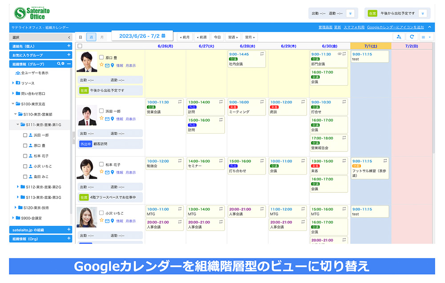Expand the 組織情報（Org） section
The width and height of the screenshot is (445, 283).
click(69, 239)
